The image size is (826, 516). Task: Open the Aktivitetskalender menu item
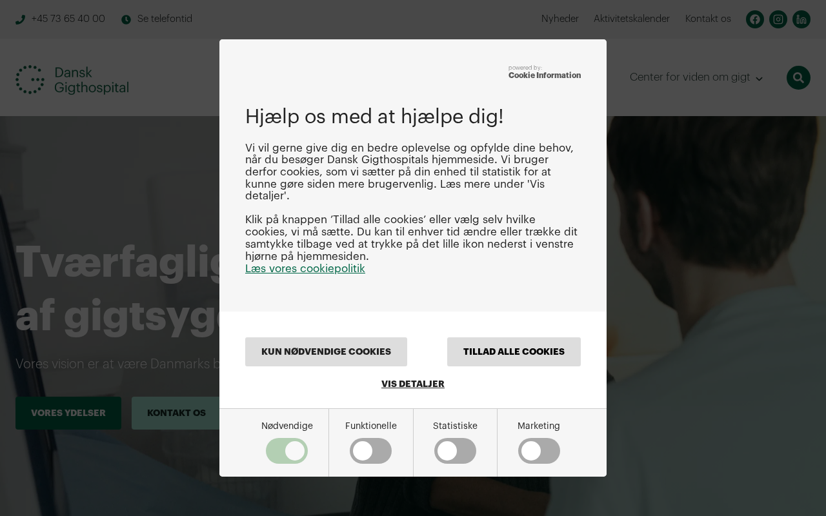click(632, 19)
